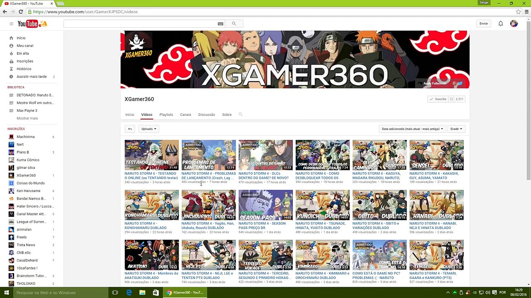The width and height of the screenshot is (531, 298).
Task: Open the SEASON PASS PREÇO BR thumbnail
Action: [265, 205]
